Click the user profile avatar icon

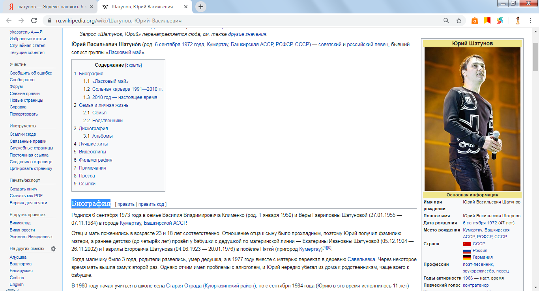coord(518,21)
